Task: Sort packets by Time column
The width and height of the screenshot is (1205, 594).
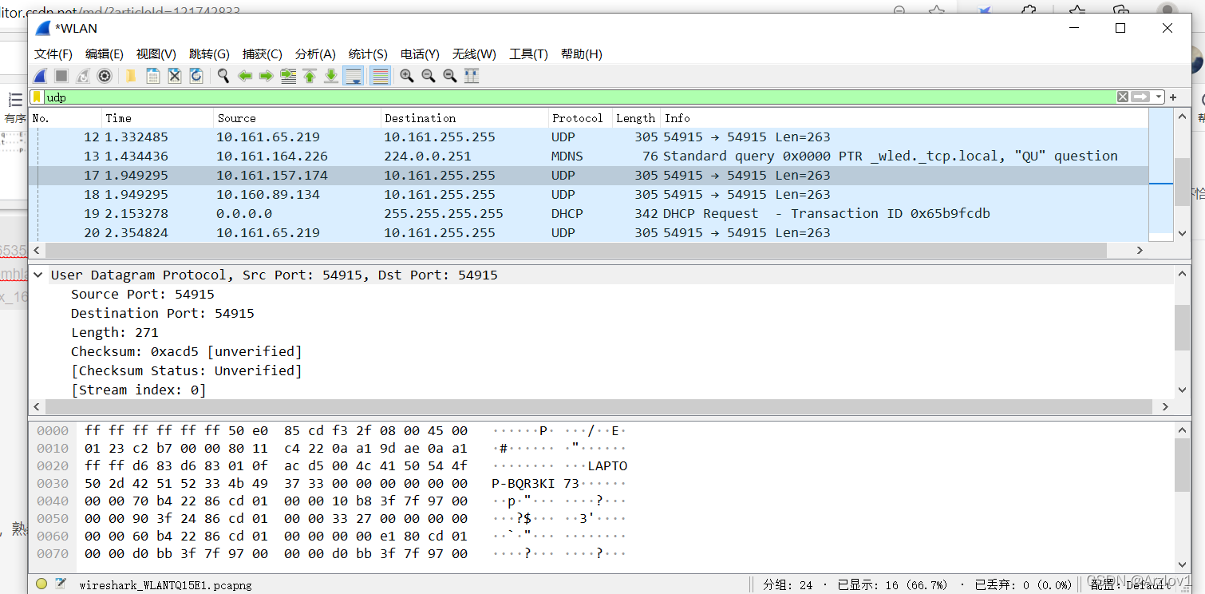Action: [x=157, y=118]
